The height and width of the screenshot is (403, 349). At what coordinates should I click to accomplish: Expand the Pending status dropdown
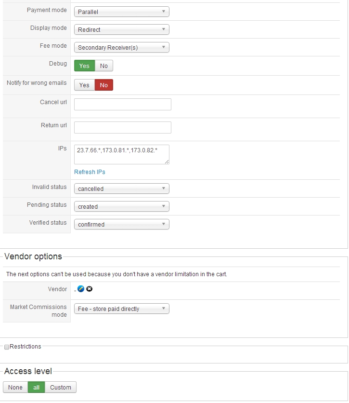tap(121, 206)
